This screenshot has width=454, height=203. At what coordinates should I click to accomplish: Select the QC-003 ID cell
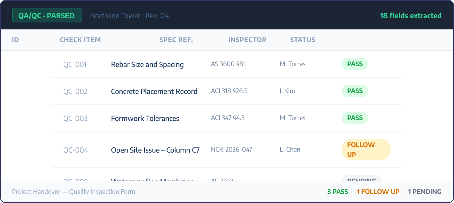coord(75,118)
